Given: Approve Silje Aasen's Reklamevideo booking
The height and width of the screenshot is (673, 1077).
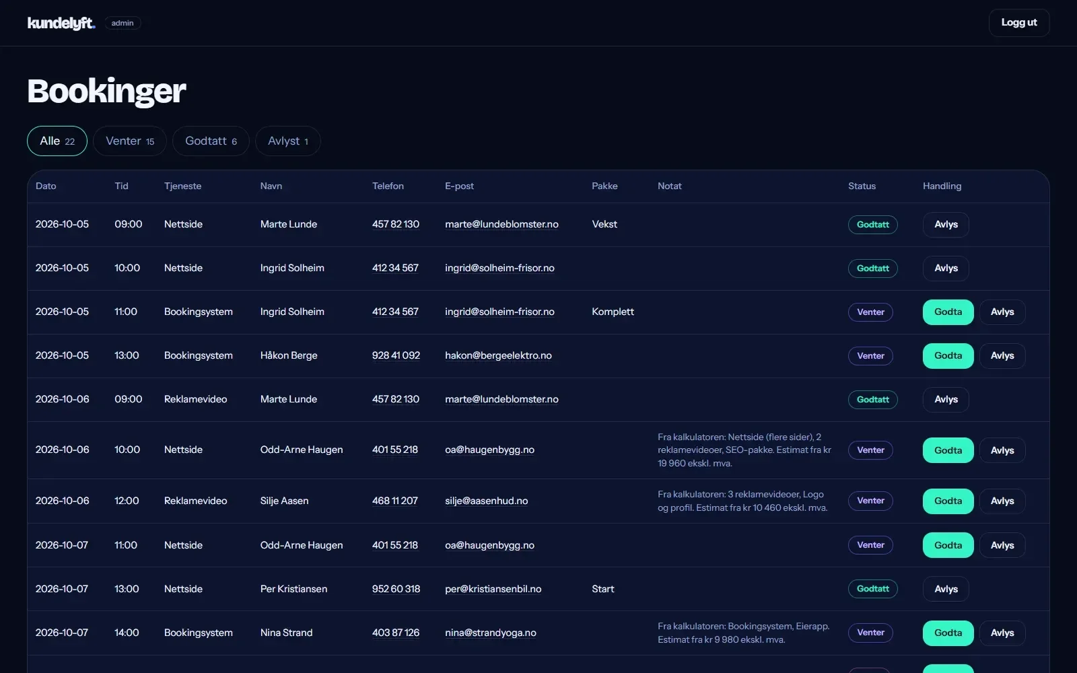Looking at the screenshot, I should 948,501.
